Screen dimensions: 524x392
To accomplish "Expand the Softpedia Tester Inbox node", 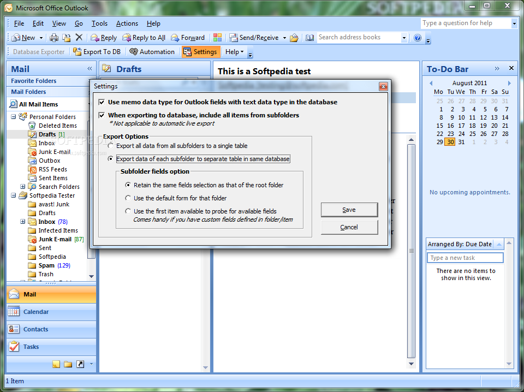I will click(23, 221).
